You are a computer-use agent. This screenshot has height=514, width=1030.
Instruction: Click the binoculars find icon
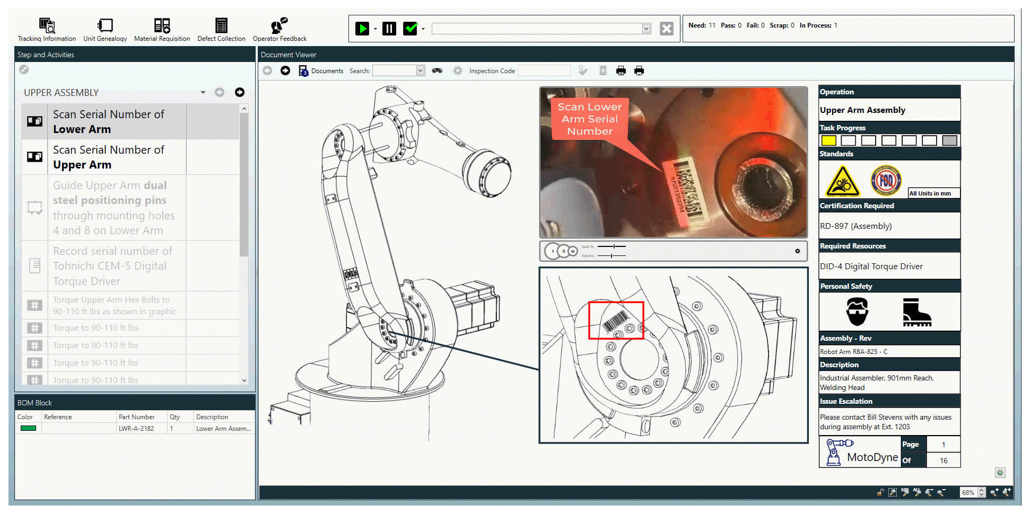pyautogui.click(x=437, y=70)
